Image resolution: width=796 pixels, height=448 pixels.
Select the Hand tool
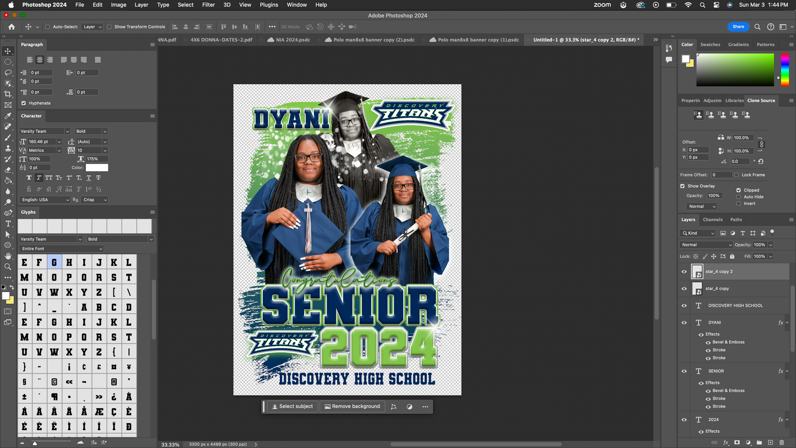[x=8, y=256]
